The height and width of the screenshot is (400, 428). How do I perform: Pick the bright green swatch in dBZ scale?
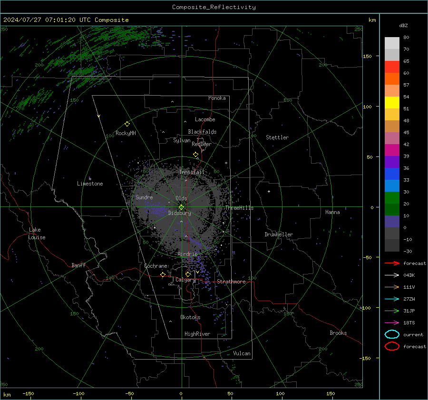tap(392, 198)
